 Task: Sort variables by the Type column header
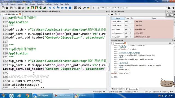[x=127, y=18]
